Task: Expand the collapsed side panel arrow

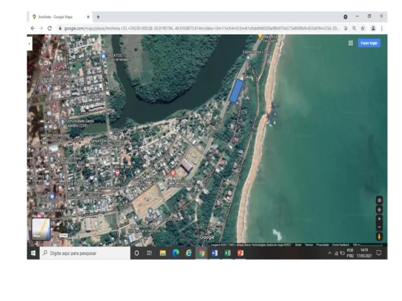Action: [x=29, y=44]
